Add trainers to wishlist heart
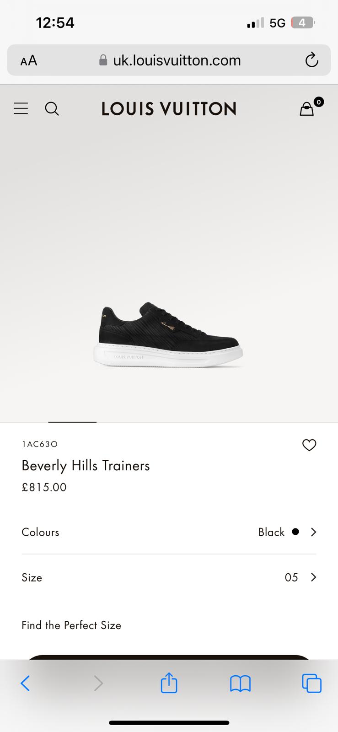338x732 pixels. (x=309, y=445)
